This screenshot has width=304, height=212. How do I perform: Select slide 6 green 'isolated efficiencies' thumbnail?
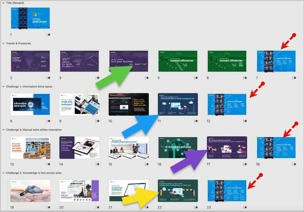[x=227, y=61]
